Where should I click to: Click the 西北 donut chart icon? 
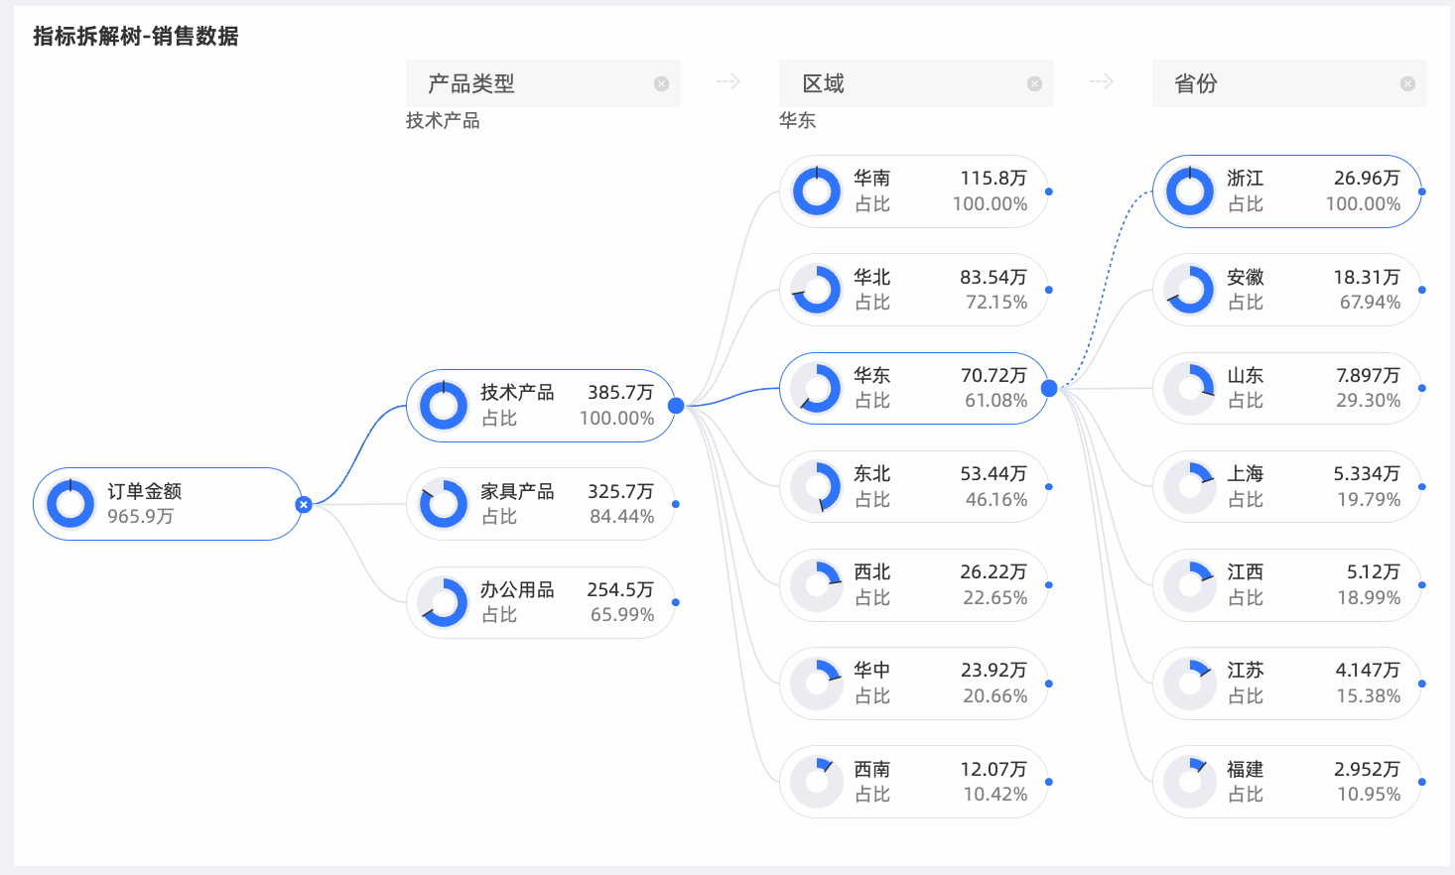tap(817, 585)
